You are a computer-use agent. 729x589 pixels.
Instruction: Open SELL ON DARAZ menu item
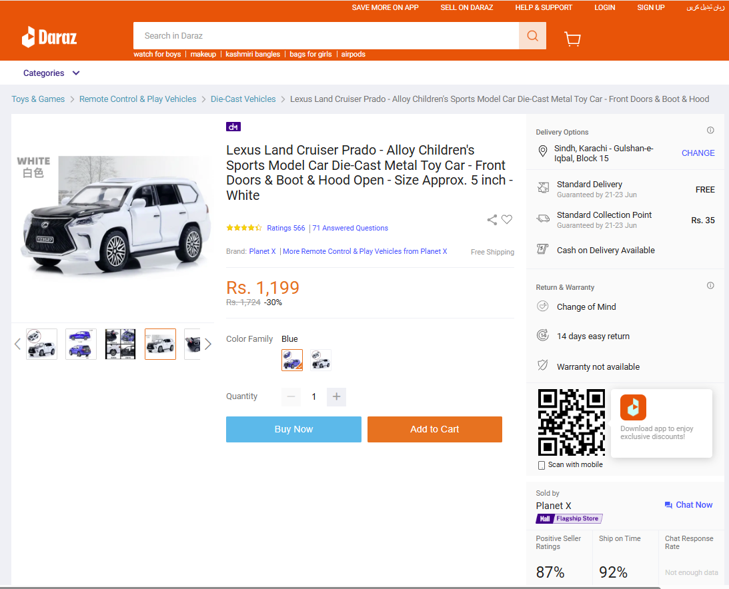[467, 7]
